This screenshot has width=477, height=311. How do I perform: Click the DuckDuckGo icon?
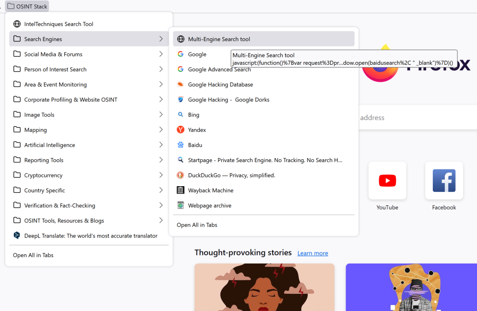pos(181,175)
